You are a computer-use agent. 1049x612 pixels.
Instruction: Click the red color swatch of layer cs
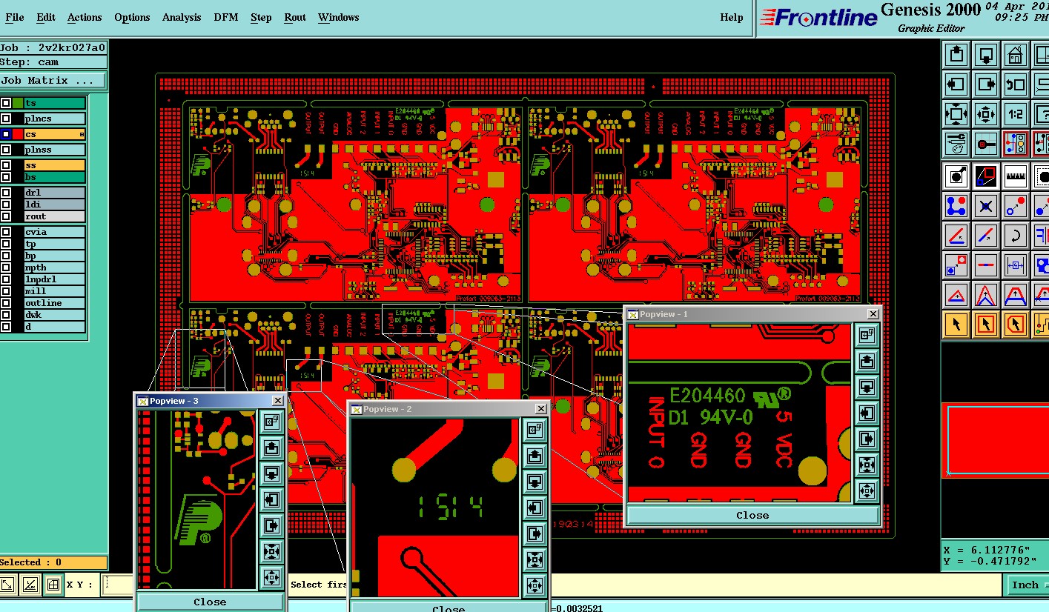click(x=17, y=134)
